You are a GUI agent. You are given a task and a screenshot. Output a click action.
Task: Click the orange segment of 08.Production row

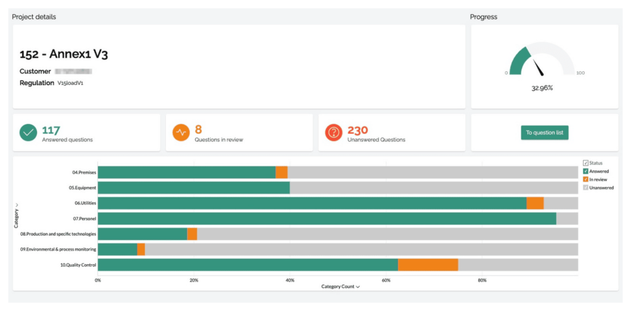click(x=192, y=234)
